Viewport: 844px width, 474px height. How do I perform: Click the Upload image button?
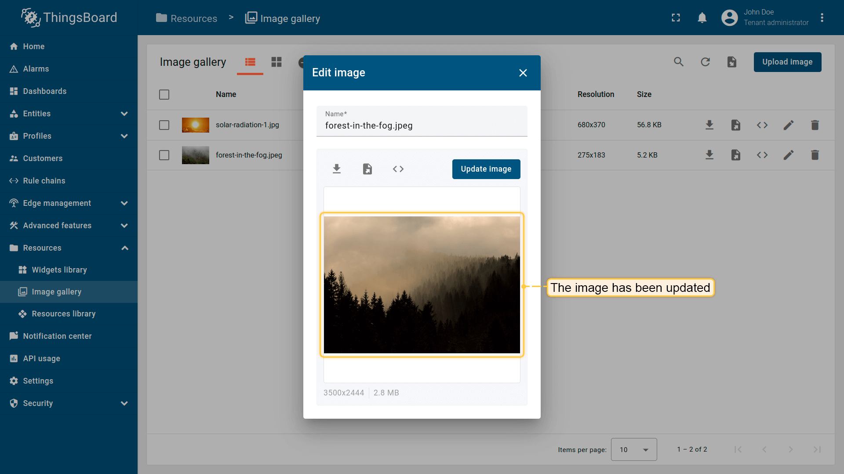[x=787, y=62]
